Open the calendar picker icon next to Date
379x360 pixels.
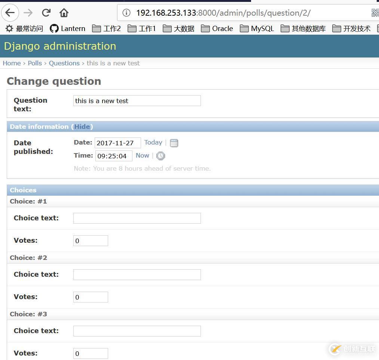pos(174,143)
